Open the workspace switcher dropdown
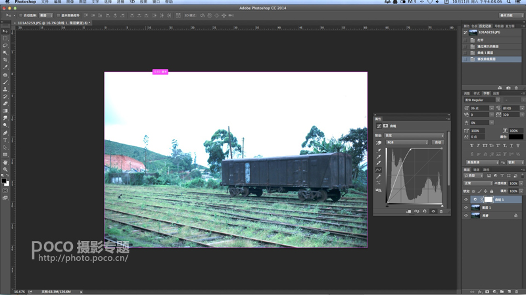The height and width of the screenshot is (295, 526). tap(511, 15)
